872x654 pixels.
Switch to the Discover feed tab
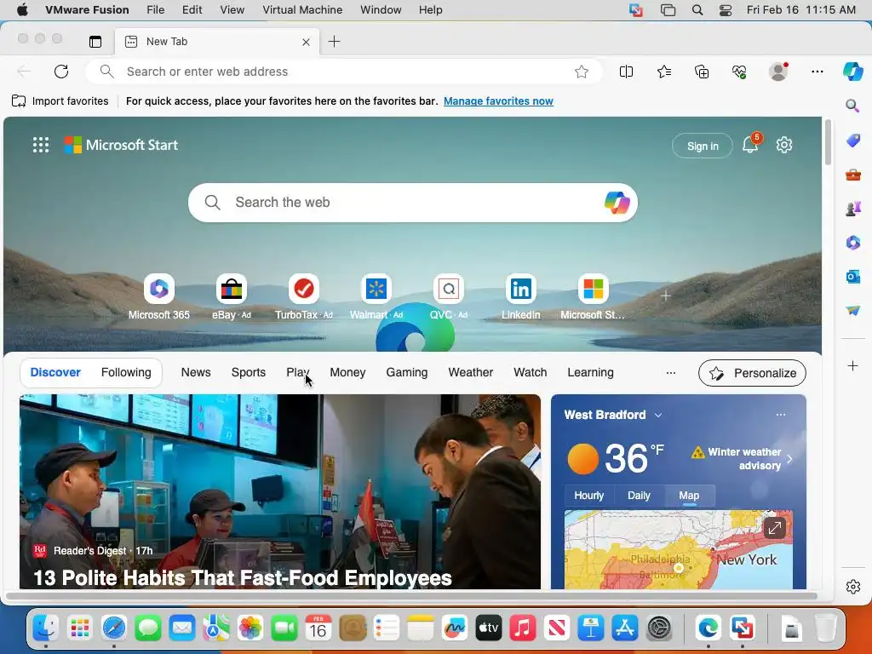pyautogui.click(x=55, y=373)
